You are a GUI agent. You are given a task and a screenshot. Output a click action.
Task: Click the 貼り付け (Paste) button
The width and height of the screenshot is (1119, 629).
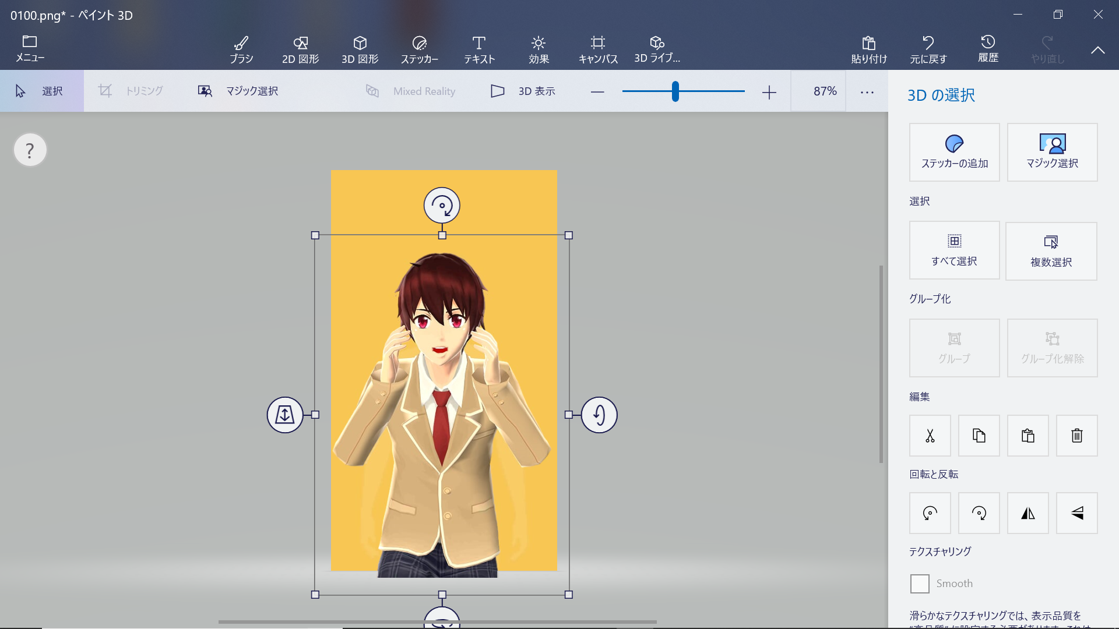[868, 48]
